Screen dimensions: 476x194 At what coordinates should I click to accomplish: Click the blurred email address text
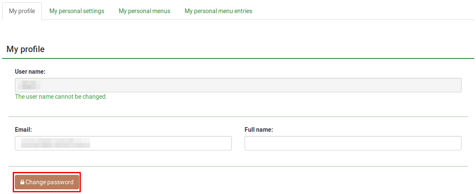(x=55, y=143)
